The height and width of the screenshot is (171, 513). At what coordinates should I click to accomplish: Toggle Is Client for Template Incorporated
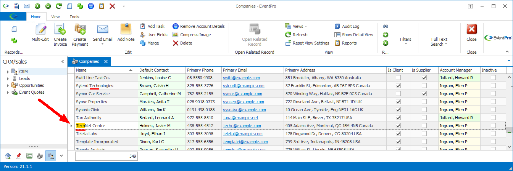(x=398, y=142)
